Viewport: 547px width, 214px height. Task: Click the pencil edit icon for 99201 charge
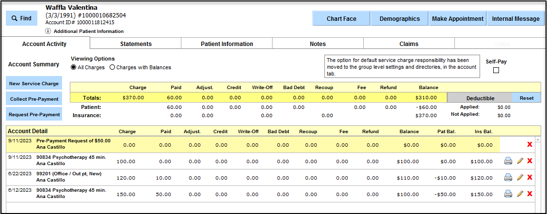point(520,177)
